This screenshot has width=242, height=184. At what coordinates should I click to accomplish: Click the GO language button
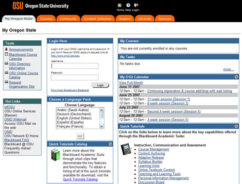click(x=80, y=136)
